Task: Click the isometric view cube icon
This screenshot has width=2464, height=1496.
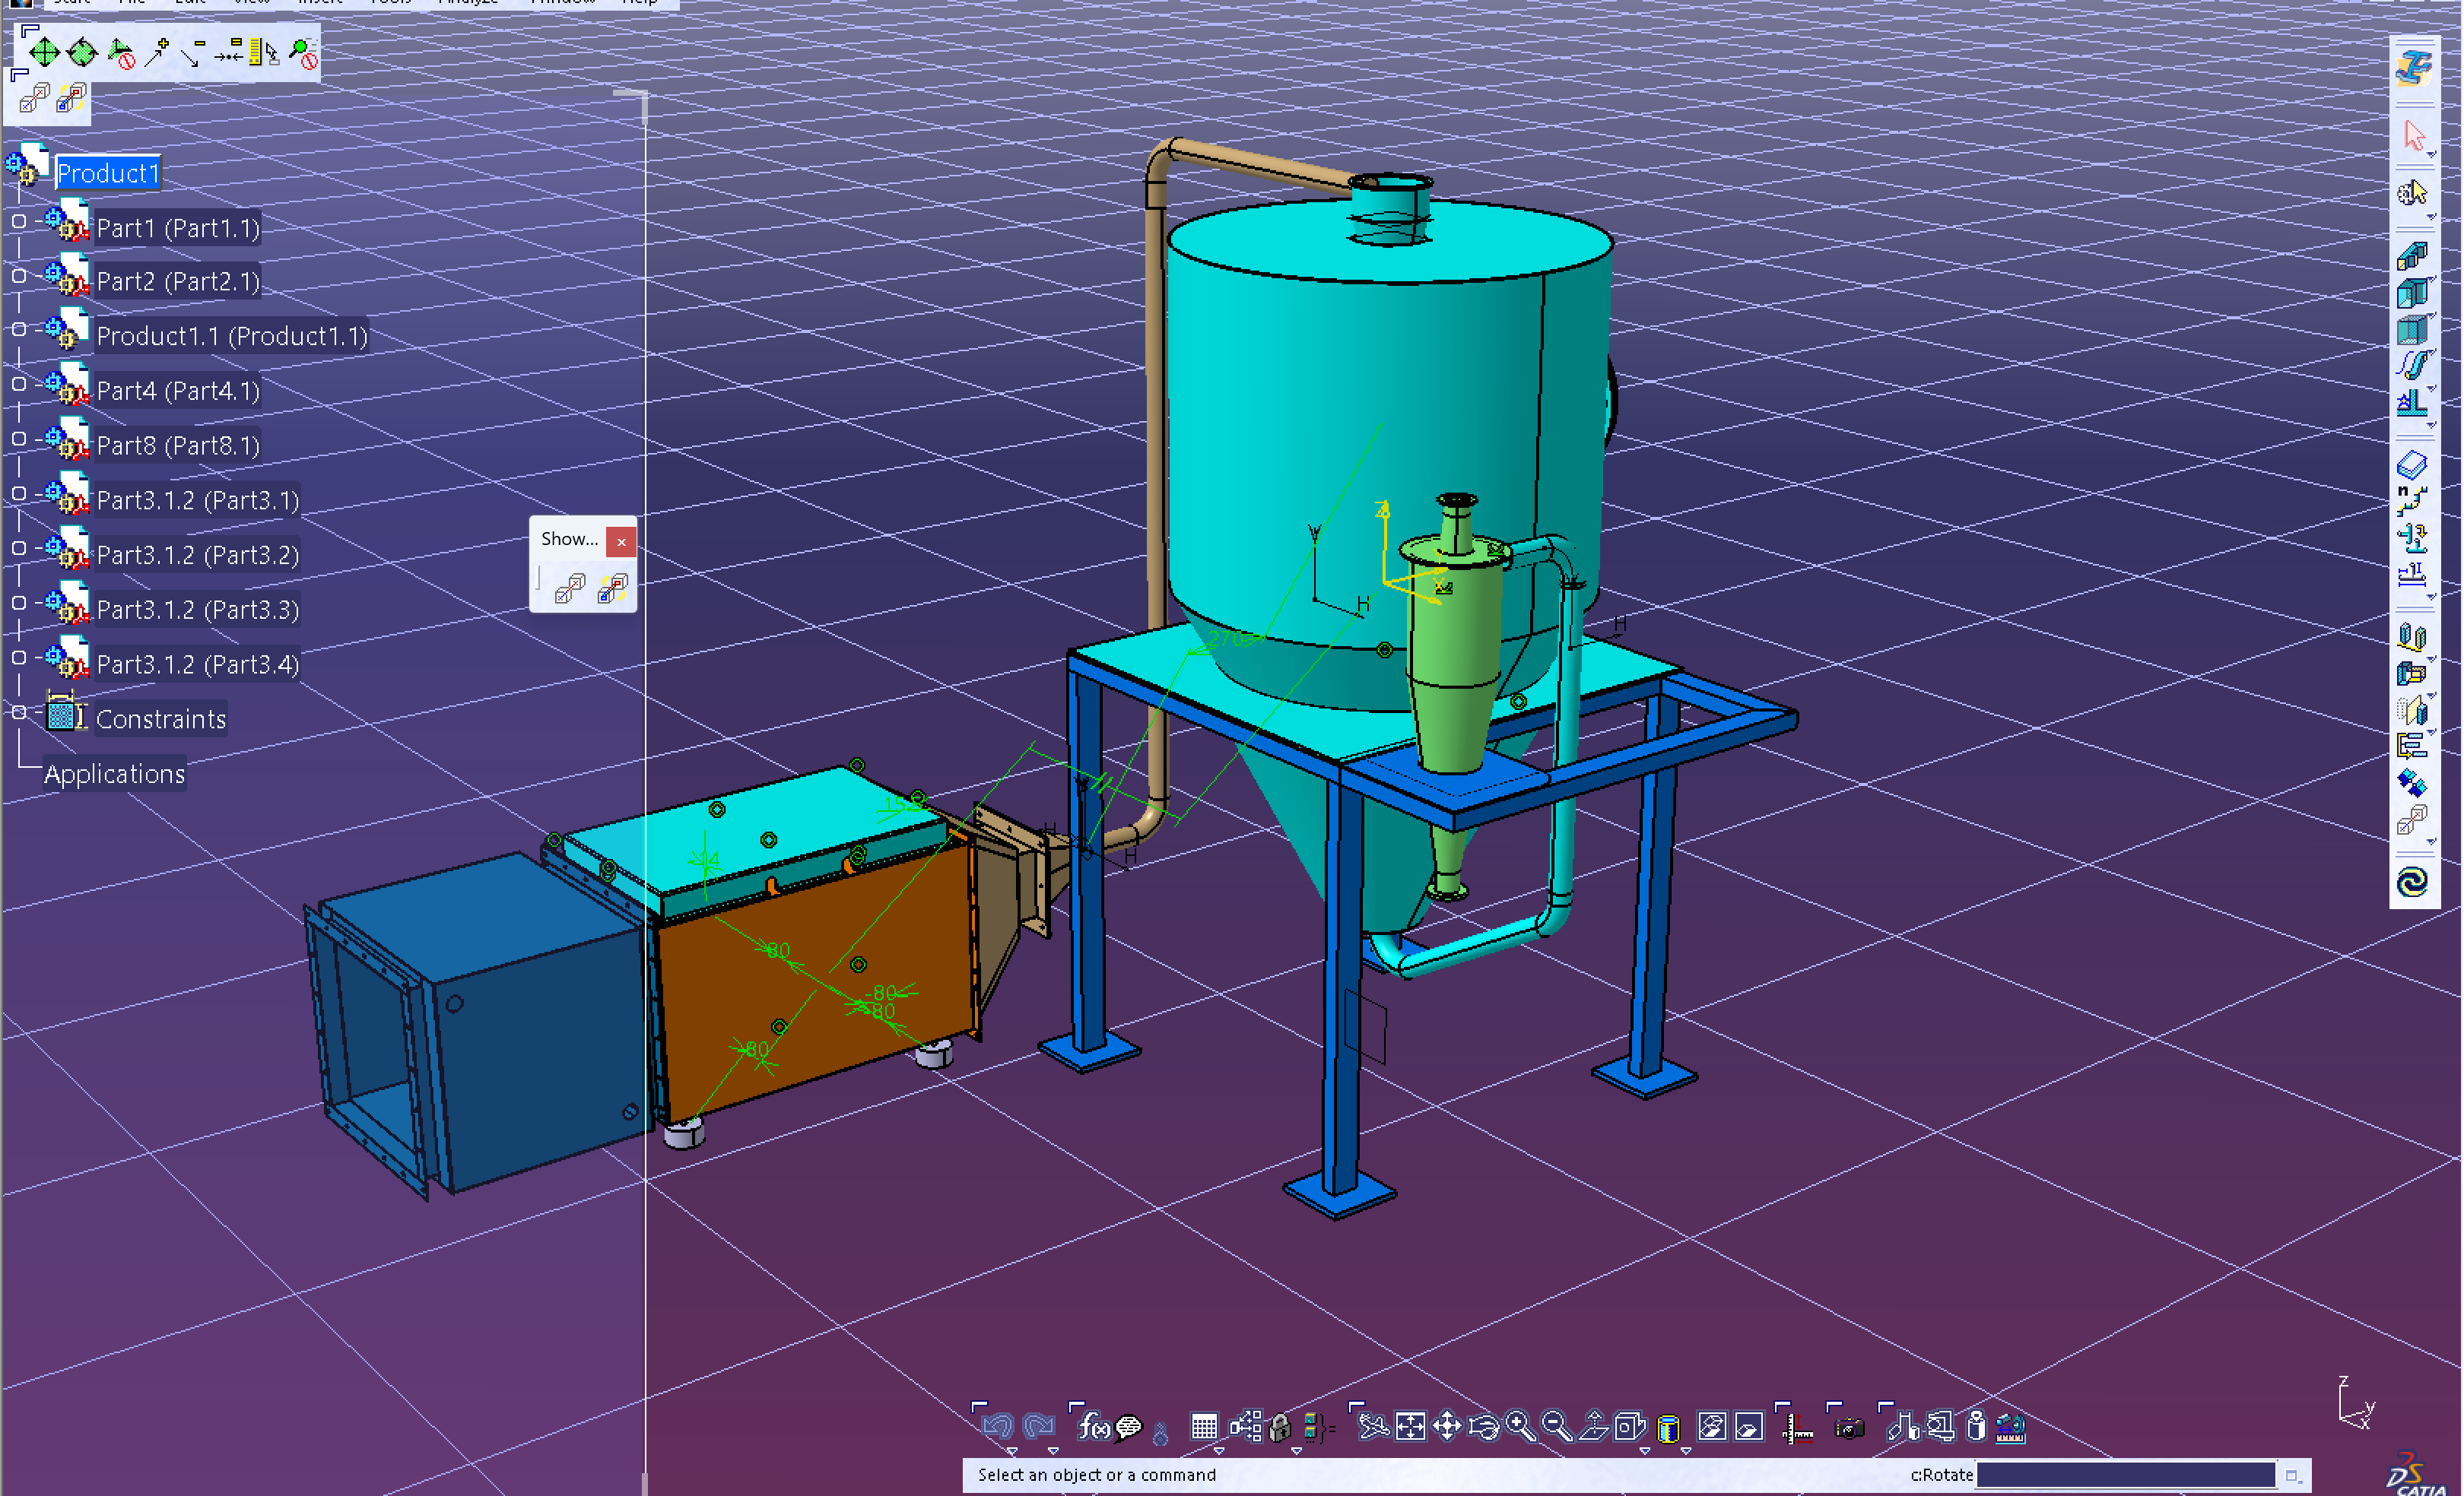Action: point(1630,1426)
